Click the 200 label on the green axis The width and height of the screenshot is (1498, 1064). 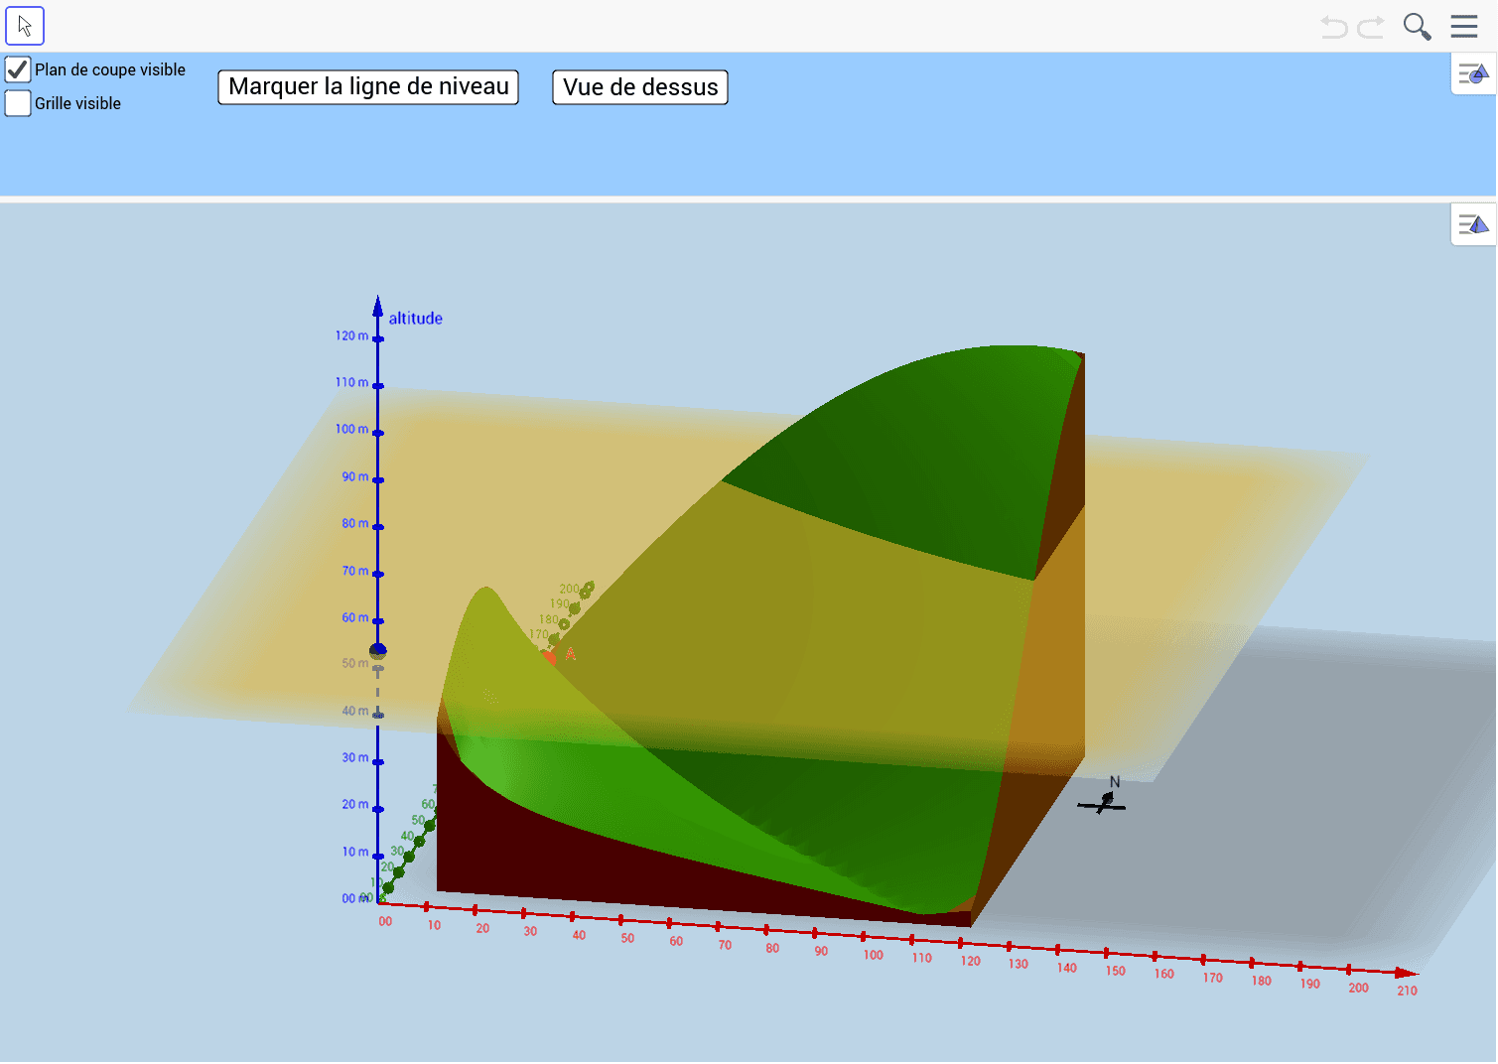[569, 589]
